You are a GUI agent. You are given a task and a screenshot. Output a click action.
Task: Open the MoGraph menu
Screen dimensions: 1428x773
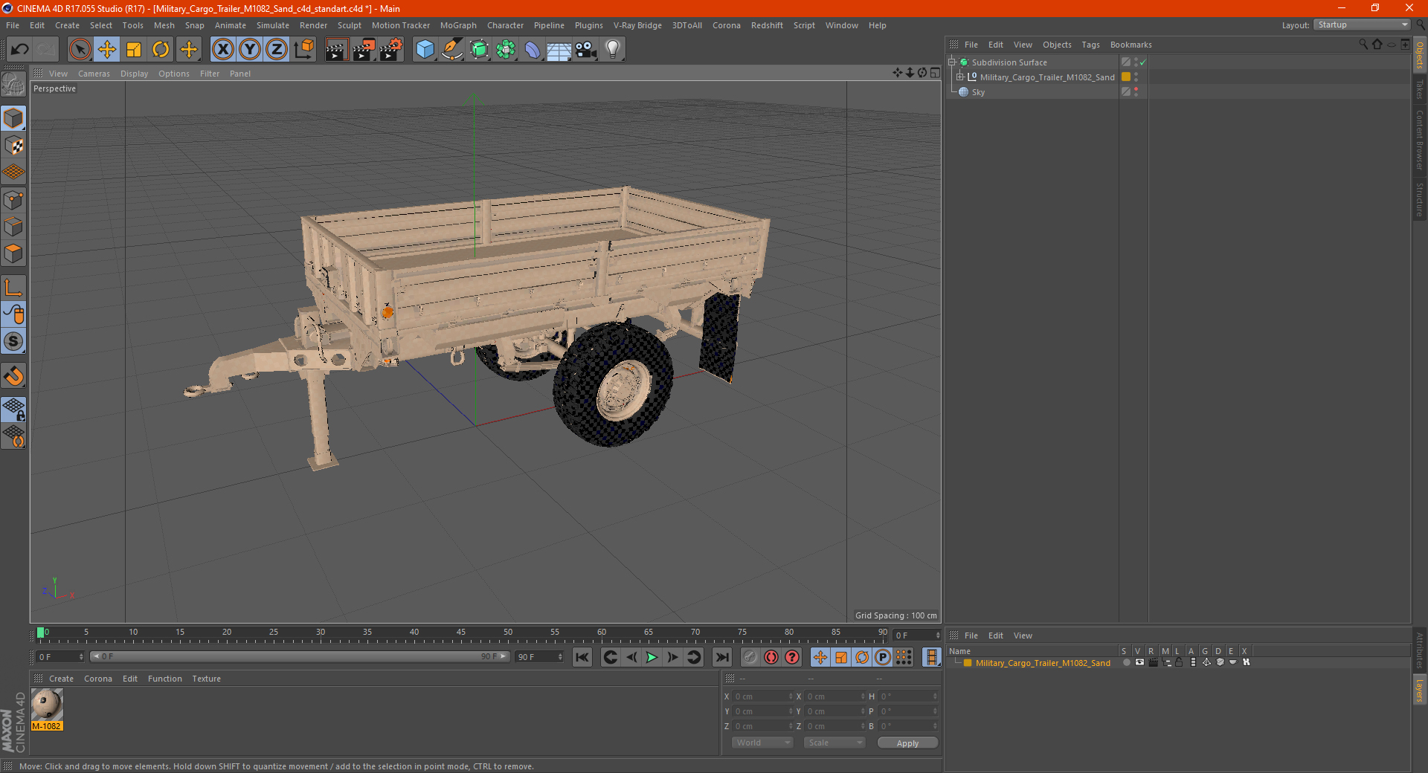click(458, 25)
